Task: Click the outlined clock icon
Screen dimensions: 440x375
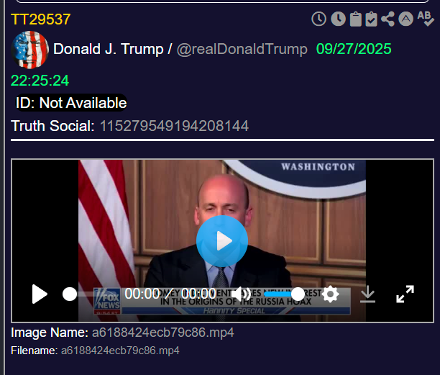Action: point(318,19)
